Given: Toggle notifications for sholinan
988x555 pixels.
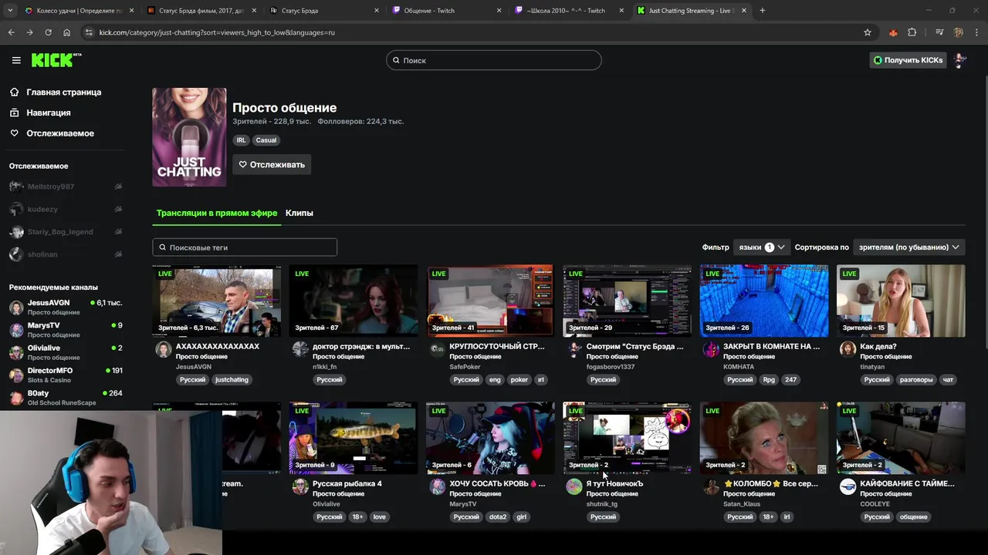Looking at the screenshot, I should click(118, 254).
